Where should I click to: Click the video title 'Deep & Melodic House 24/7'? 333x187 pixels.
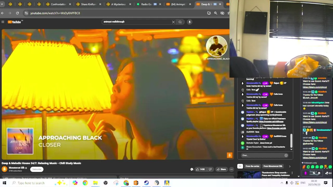(41, 163)
